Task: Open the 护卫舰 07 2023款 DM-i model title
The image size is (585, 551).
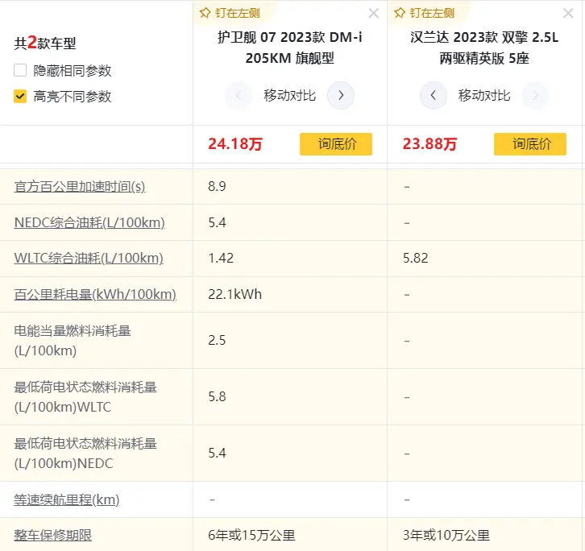Action: [x=290, y=48]
